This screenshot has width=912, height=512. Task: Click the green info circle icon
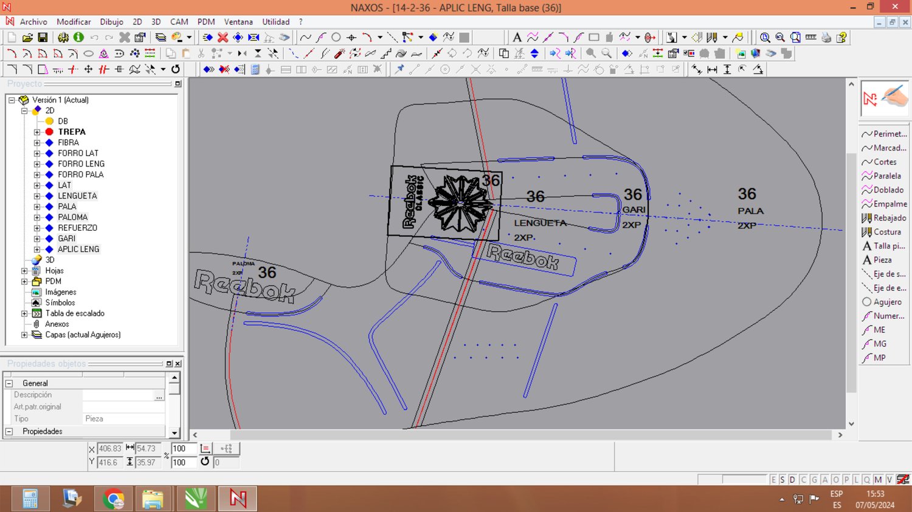click(x=78, y=38)
